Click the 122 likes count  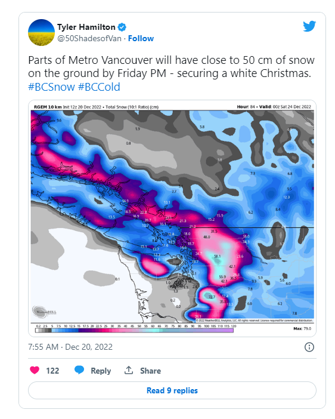coord(52,371)
